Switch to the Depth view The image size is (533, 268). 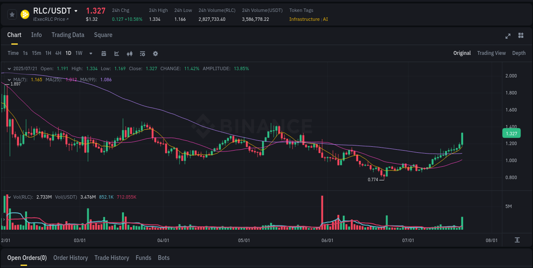click(x=519, y=53)
